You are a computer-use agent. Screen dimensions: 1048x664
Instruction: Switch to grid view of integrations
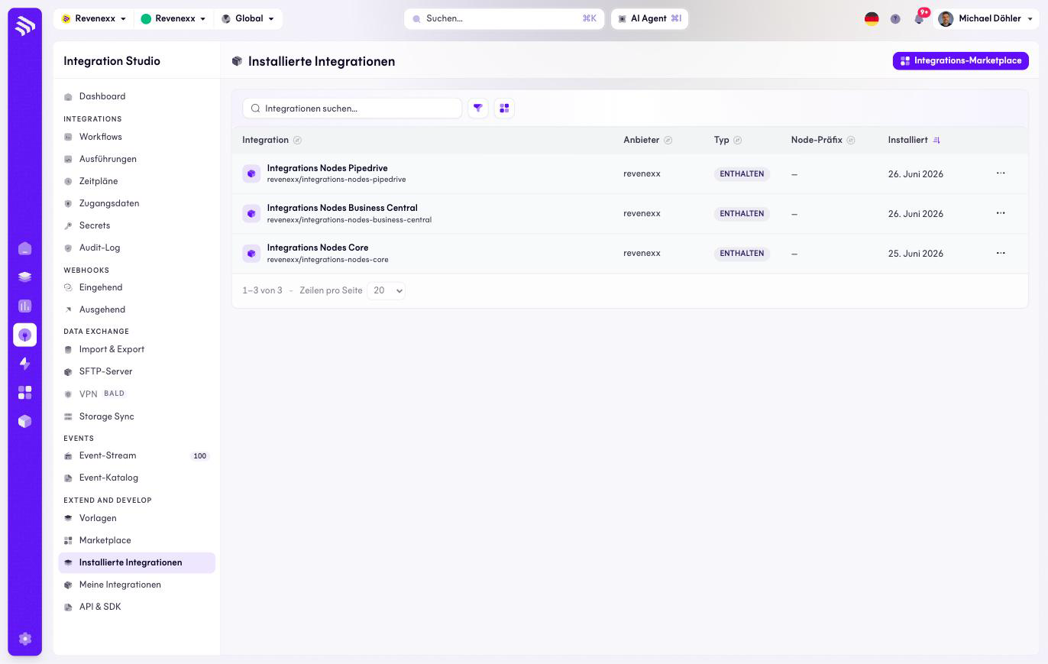(x=504, y=109)
